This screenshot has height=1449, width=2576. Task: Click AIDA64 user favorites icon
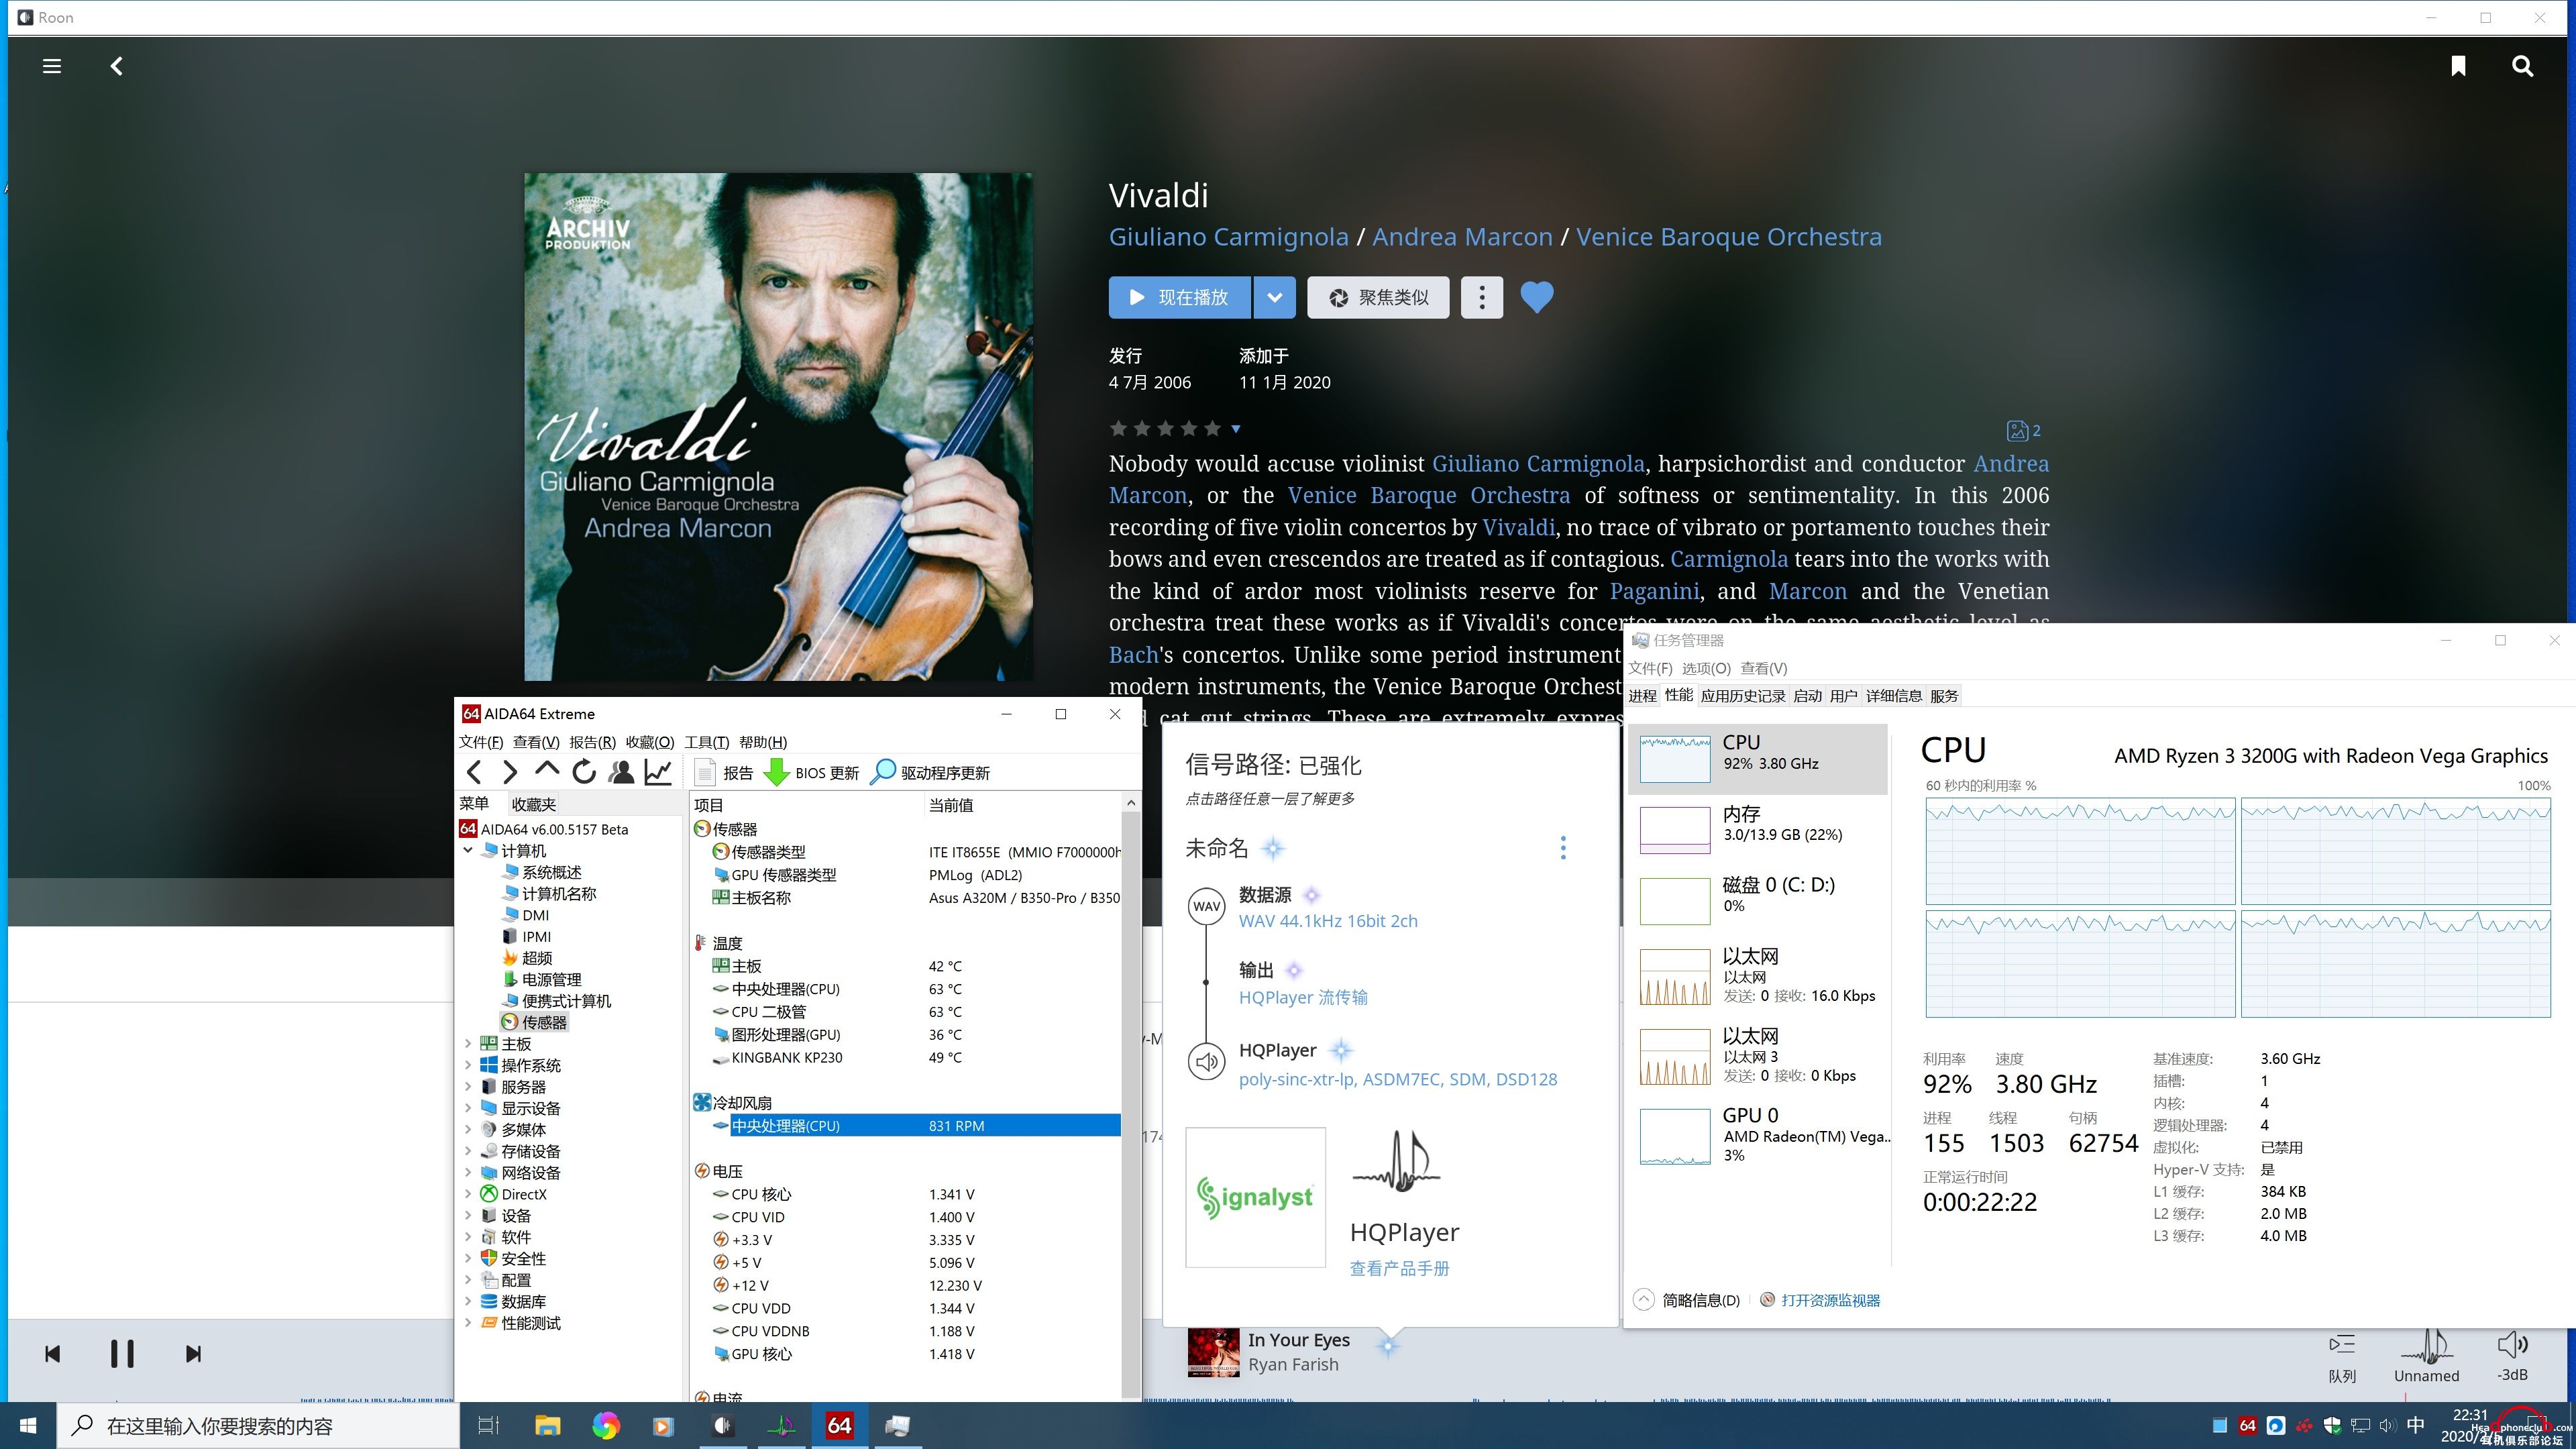621,772
